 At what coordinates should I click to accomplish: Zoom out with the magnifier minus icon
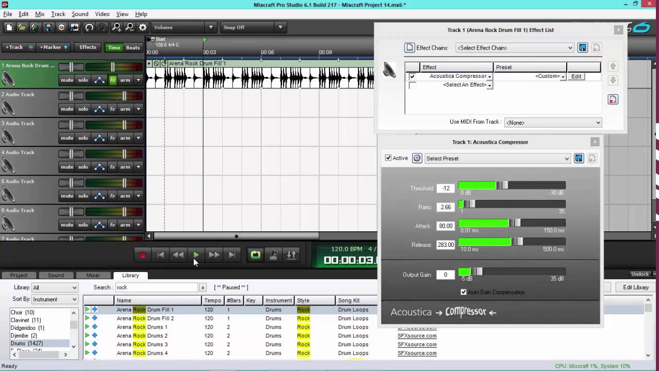(x=129, y=27)
